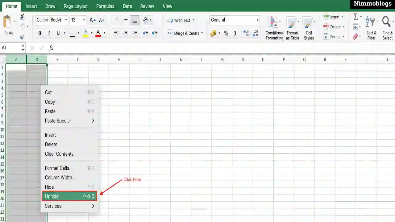Select the Format Painter icon
Image resolution: width=395 pixels, height=222 pixels.
pyautogui.click(x=23, y=36)
